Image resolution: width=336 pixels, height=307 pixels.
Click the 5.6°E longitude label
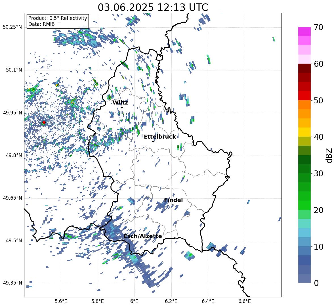click(x=61, y=301)
